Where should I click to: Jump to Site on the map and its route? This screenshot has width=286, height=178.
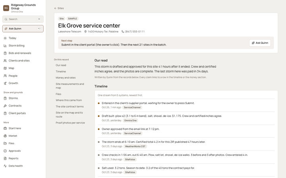[69, 115]
